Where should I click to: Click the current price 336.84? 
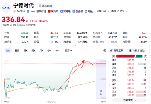(13, 19)
